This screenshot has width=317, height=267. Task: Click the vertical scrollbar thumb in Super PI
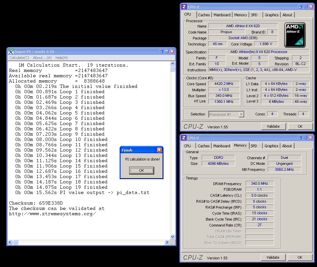coord(172,69)
